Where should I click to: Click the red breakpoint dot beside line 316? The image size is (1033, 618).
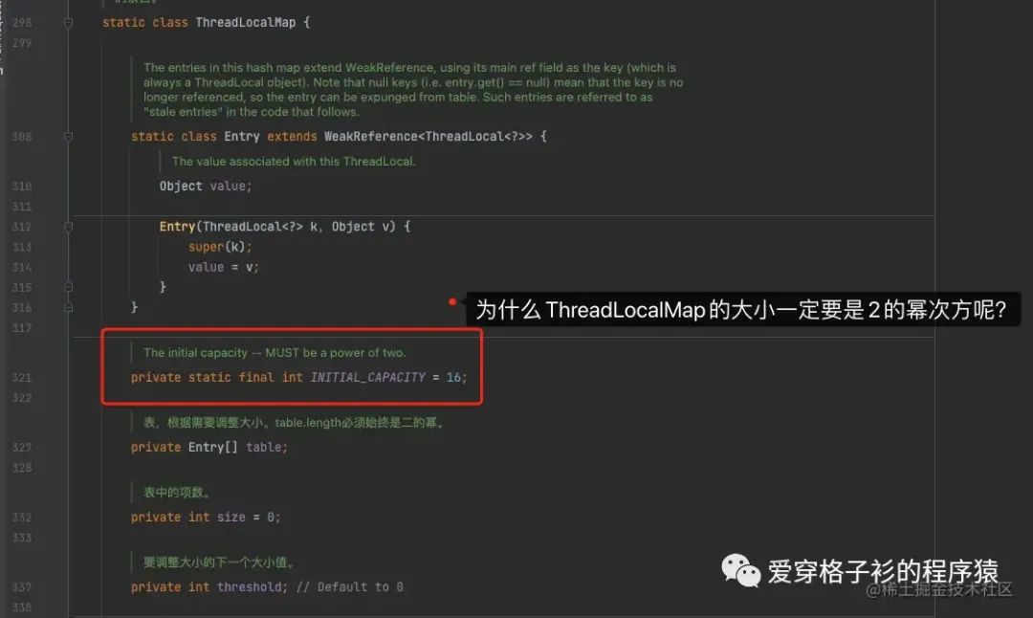click(x=451, y=300)
